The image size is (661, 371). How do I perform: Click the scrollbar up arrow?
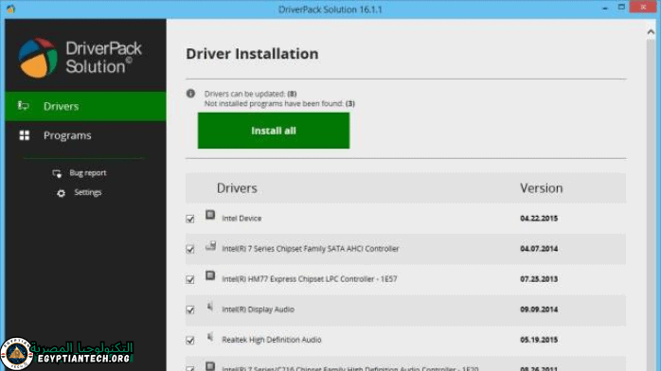click(651, 32)
